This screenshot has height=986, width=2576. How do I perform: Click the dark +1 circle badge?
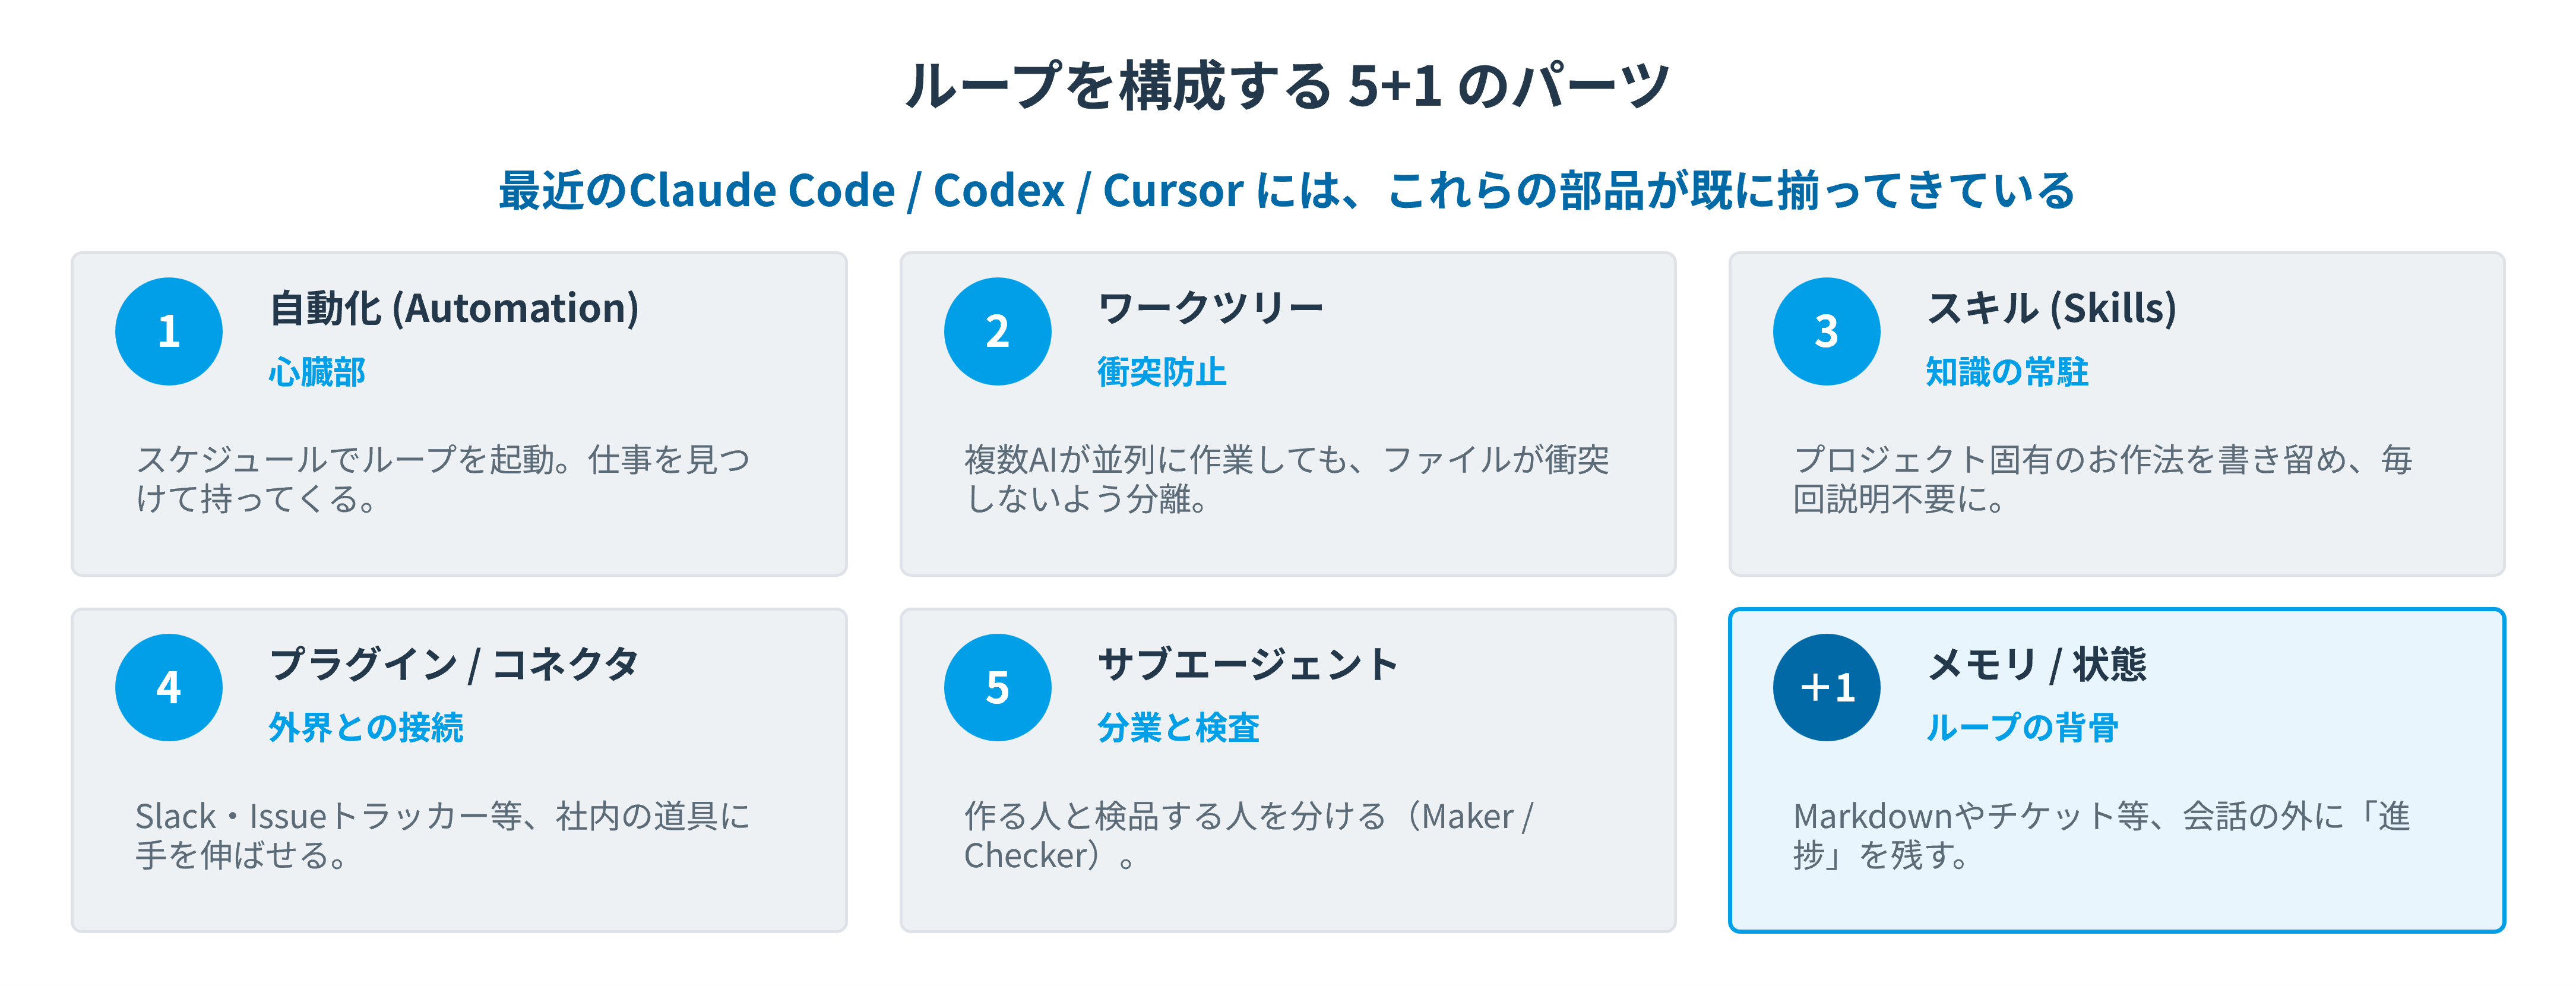click(x=1827, y=687)
